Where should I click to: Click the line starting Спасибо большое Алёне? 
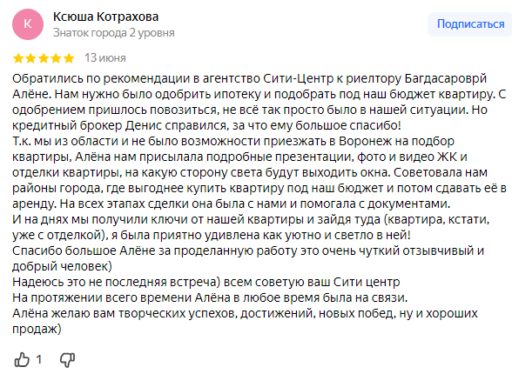pyautogui.click(x=248, y=250)
